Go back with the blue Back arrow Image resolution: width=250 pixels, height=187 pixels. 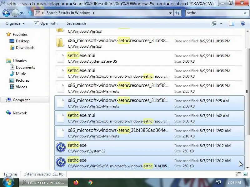(6, 13)
